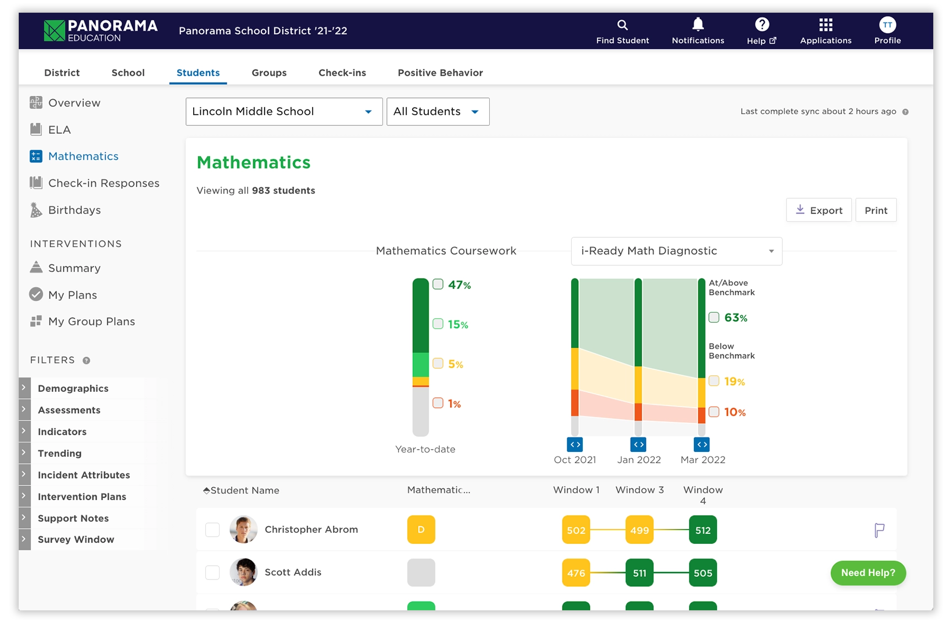Toggle the 47% coursework checkbox
Screen dimensions: 952x623
pyautogui.click(x=438, y=284)
